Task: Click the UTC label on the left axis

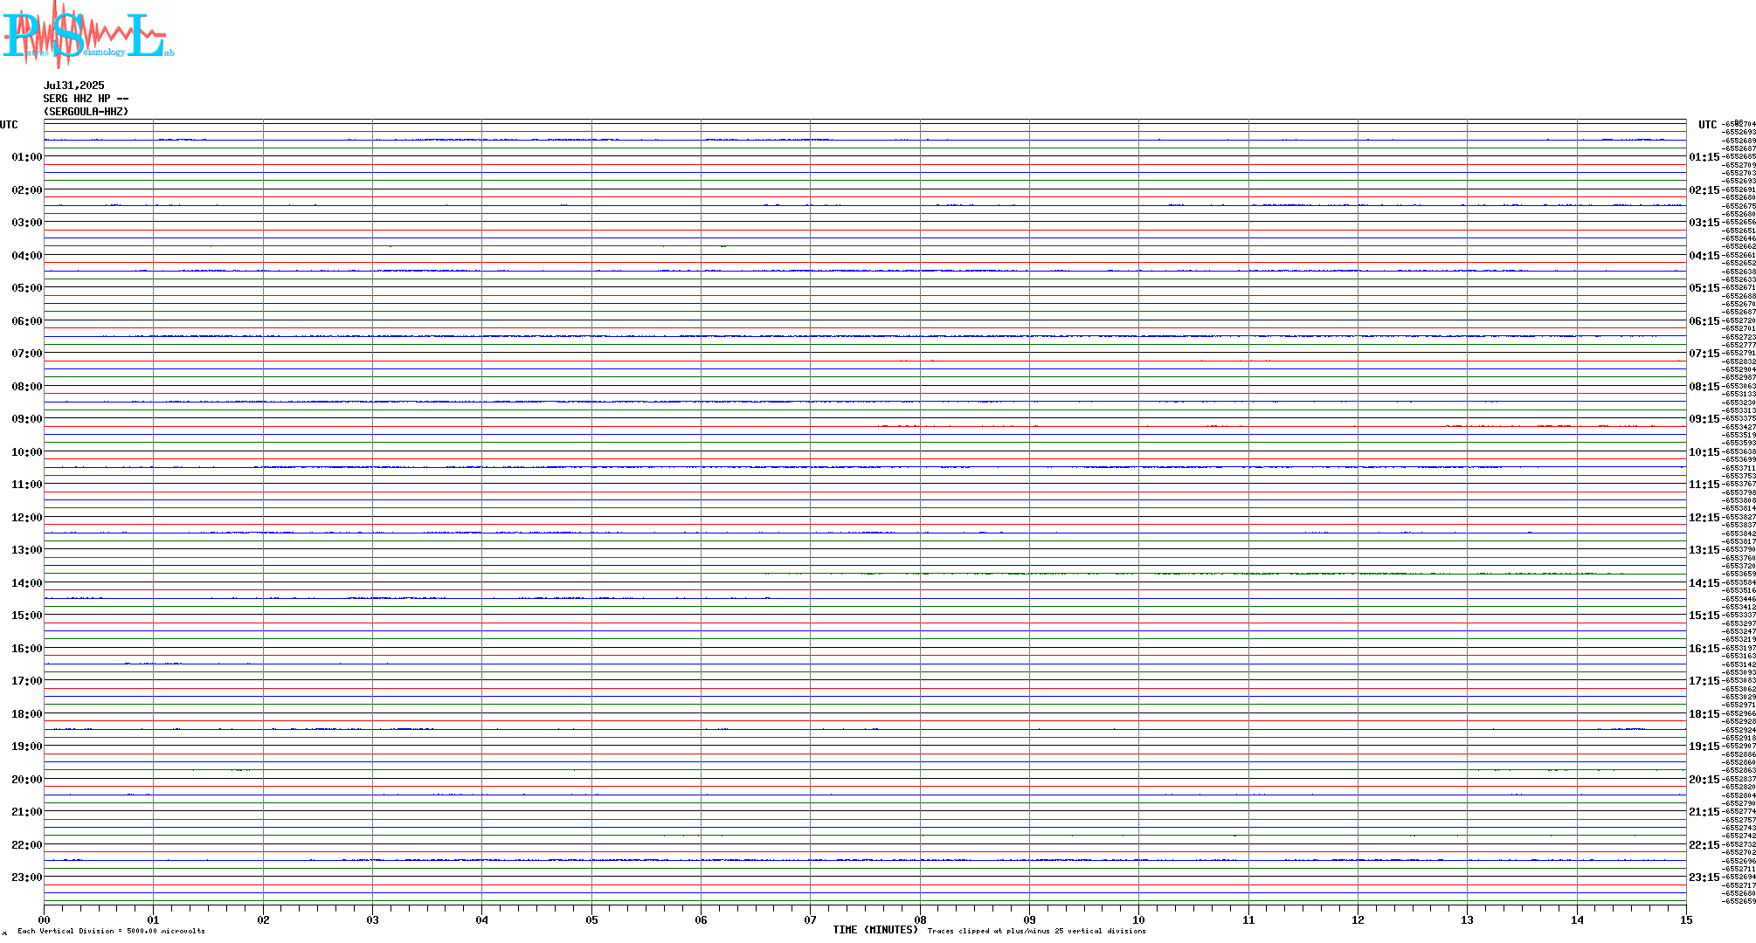Action: [9, 125]
